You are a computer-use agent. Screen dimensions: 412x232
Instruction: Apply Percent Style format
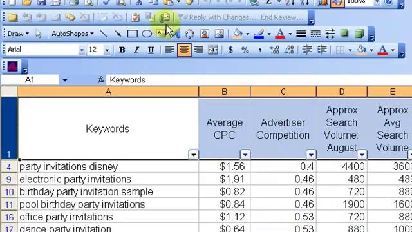(245, 50)
